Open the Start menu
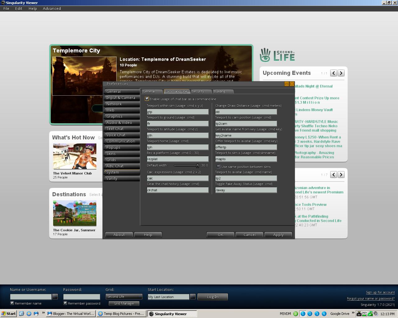This screenshot has height=318, width=398. coord(9,314)
